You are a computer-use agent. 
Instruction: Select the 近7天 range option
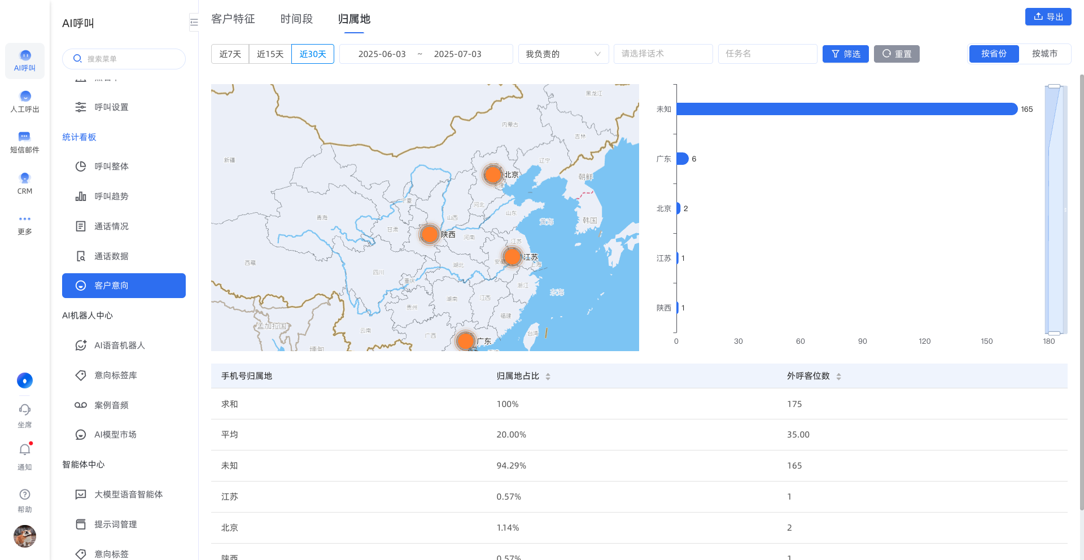pyautogui.click(x=230, y=54)
